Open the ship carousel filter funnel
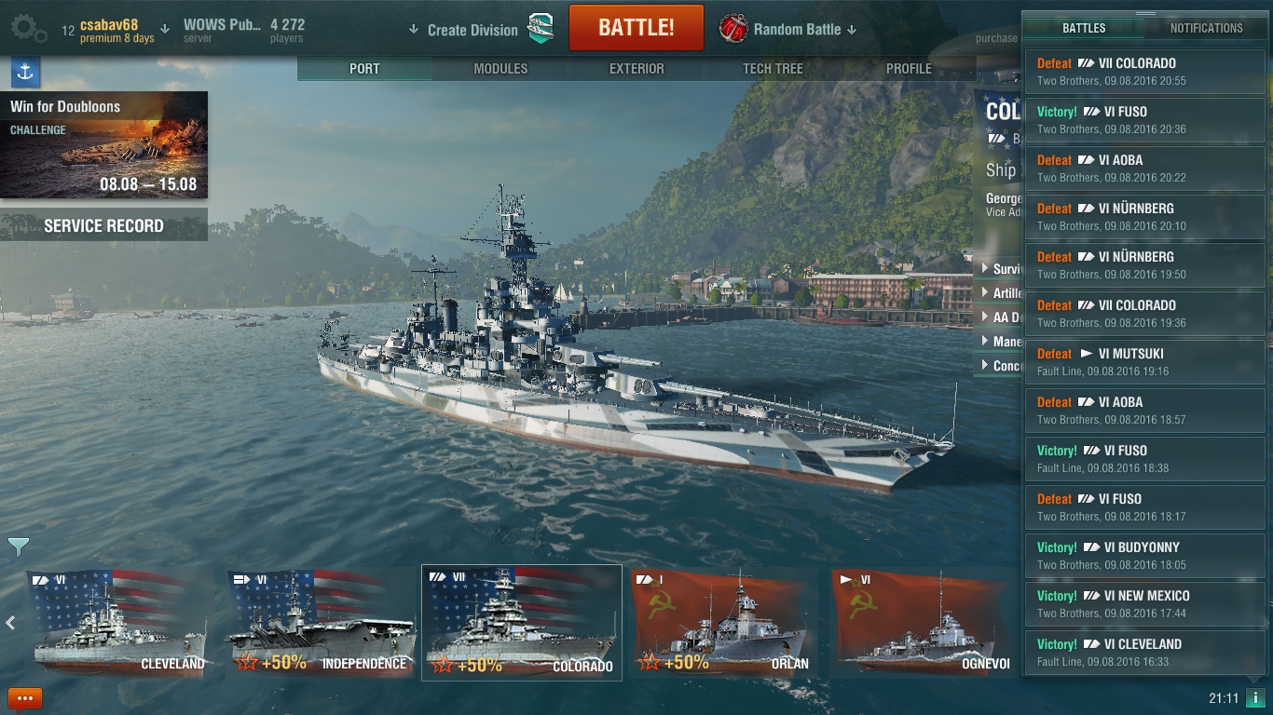This screenshot has width=1273, height=715. [x=18, y=546]
